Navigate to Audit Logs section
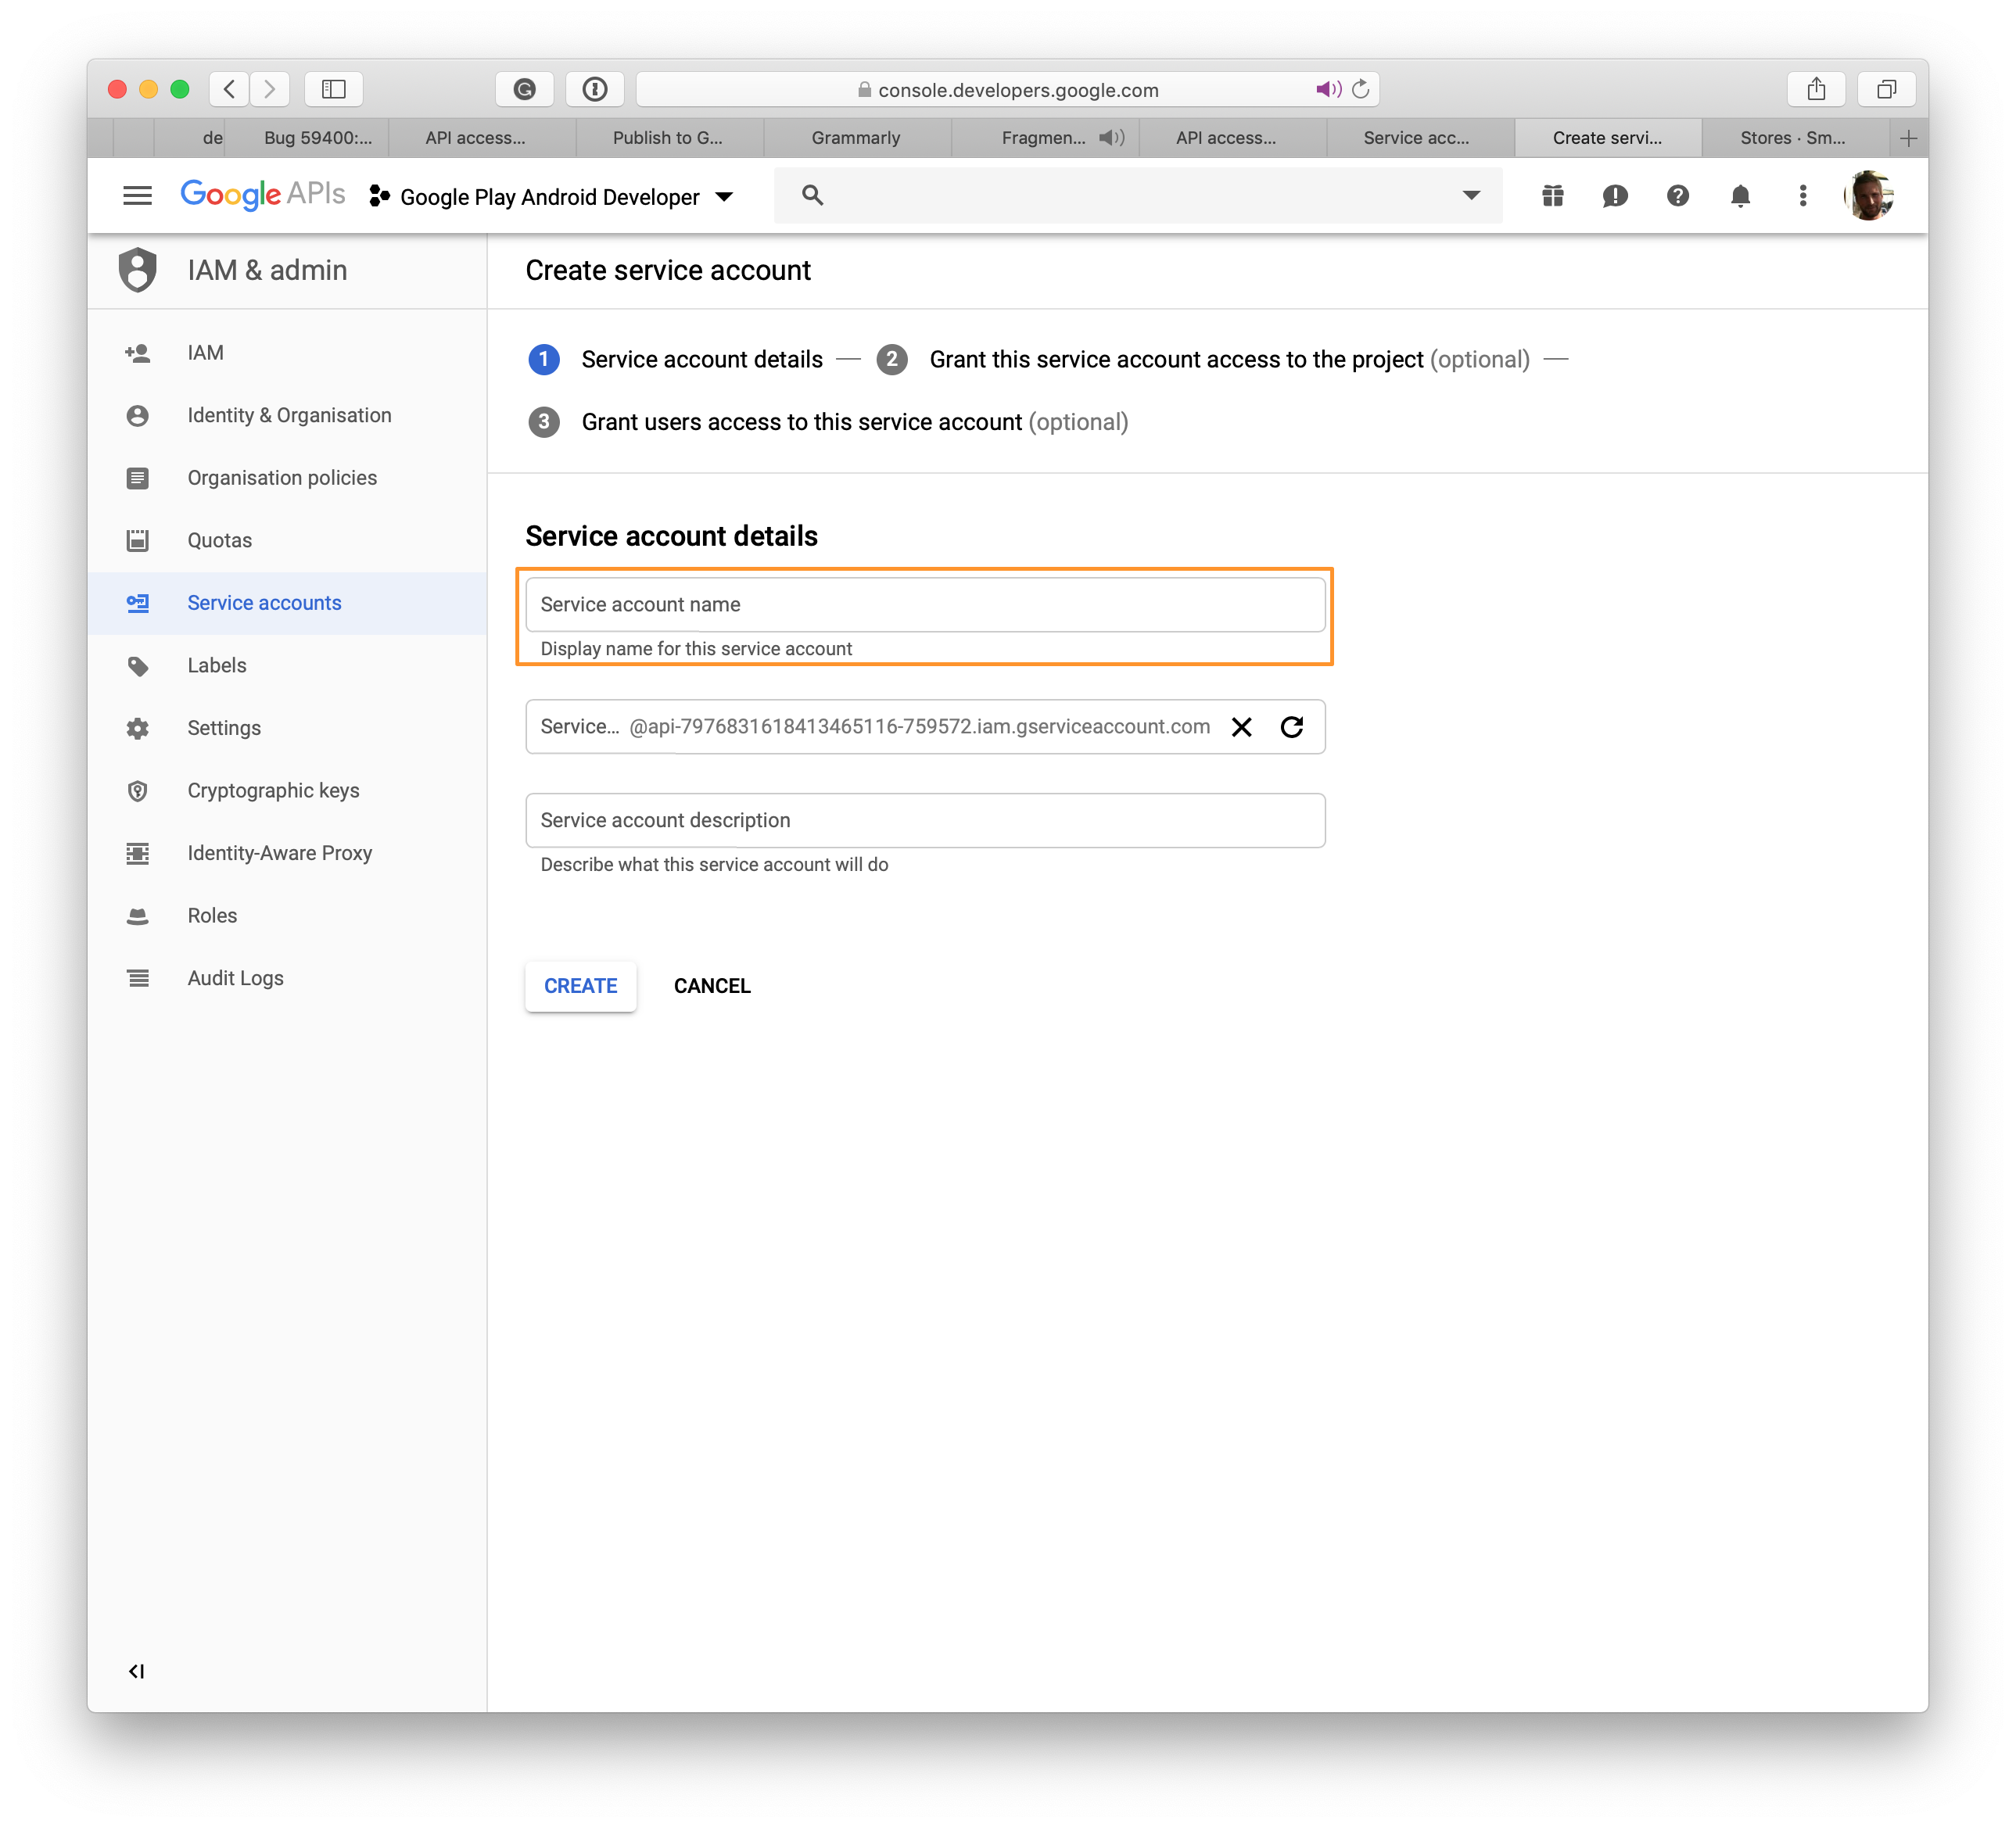Viewport: 2016px width, 1828px height. click(x=237, y=978)
